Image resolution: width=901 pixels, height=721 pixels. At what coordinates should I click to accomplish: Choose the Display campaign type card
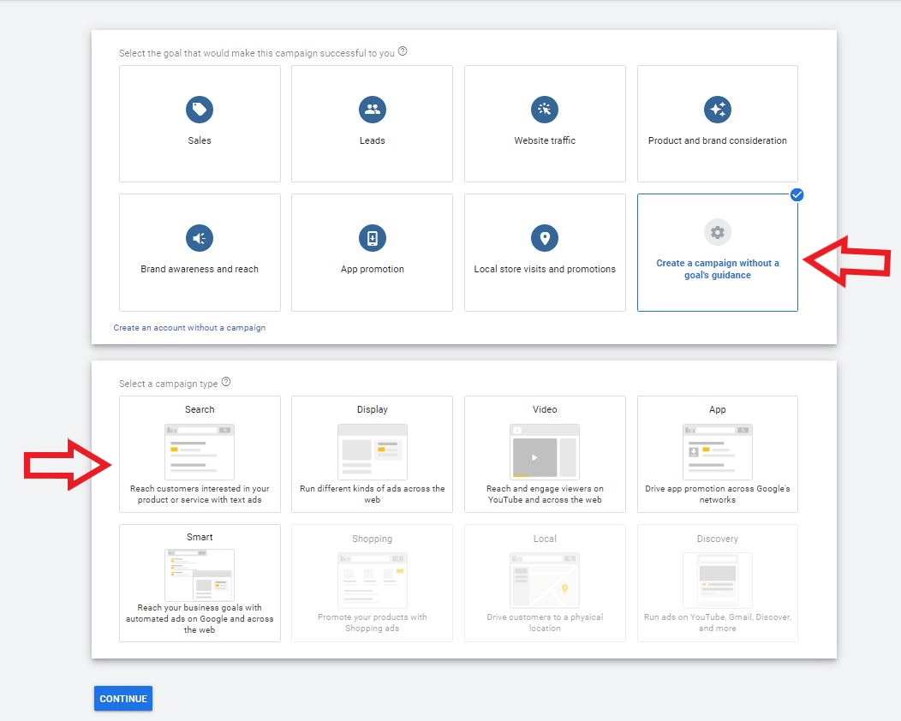372,454
